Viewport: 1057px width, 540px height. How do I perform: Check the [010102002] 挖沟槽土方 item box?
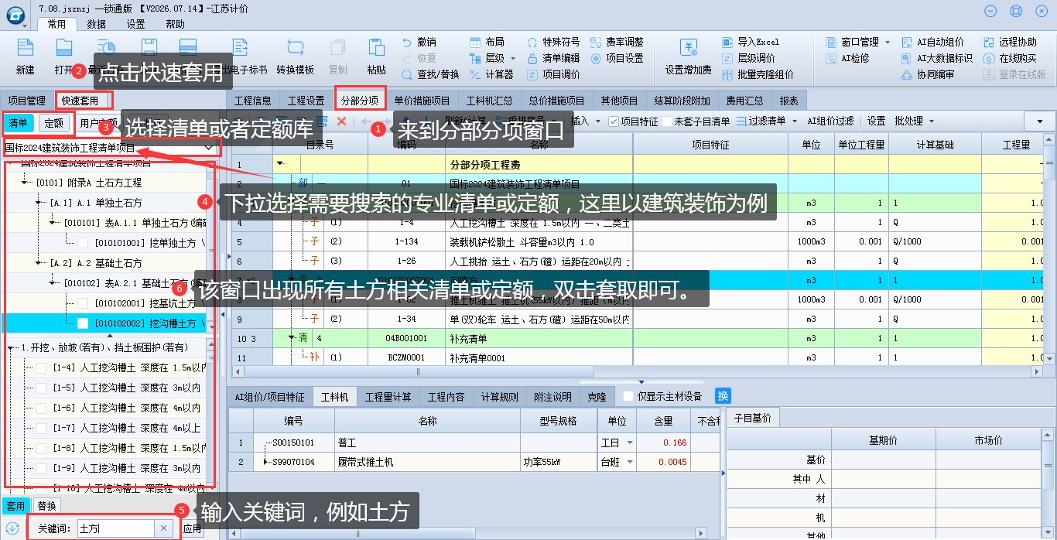[83, 323]
